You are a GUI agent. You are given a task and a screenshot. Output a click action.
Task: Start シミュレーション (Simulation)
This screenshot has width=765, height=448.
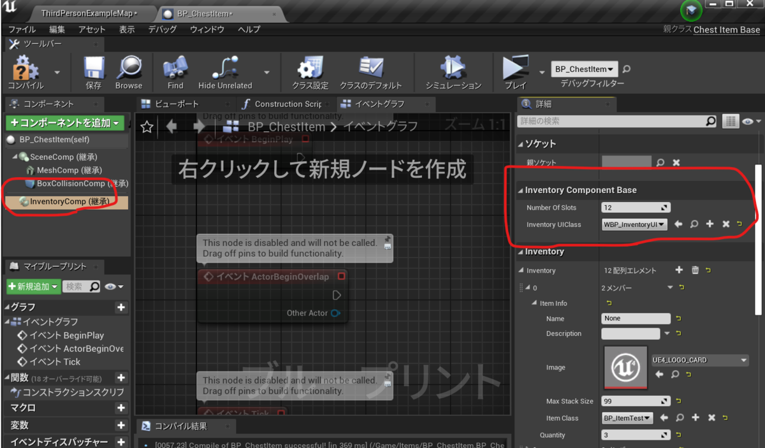tap(453, 69)
